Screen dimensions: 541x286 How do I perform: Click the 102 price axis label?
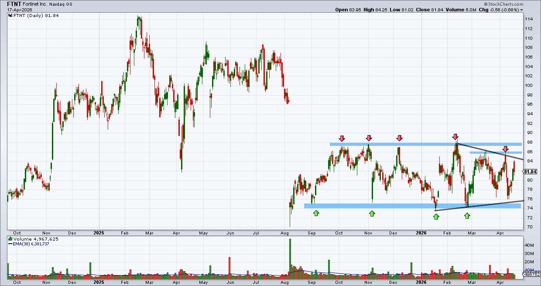click(x=529, y=76)
